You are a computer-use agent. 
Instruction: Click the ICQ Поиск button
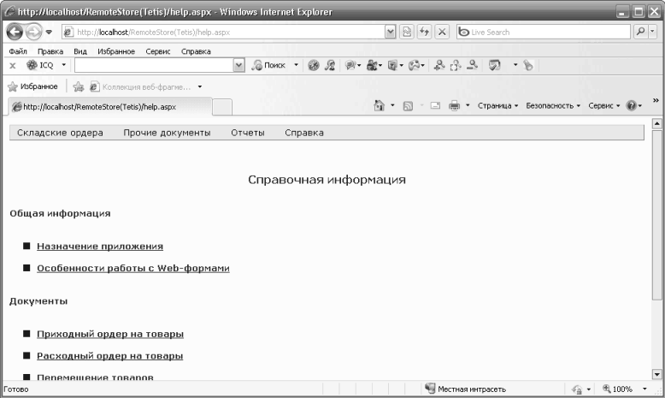click(x=269, y=65)
